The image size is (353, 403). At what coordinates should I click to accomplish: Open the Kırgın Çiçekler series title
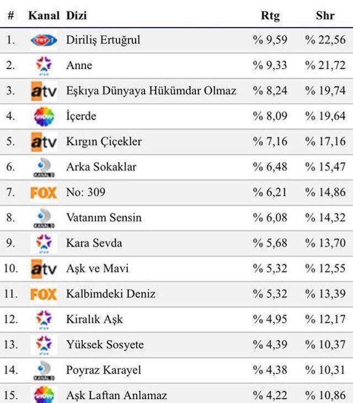(x=104, y=141)
